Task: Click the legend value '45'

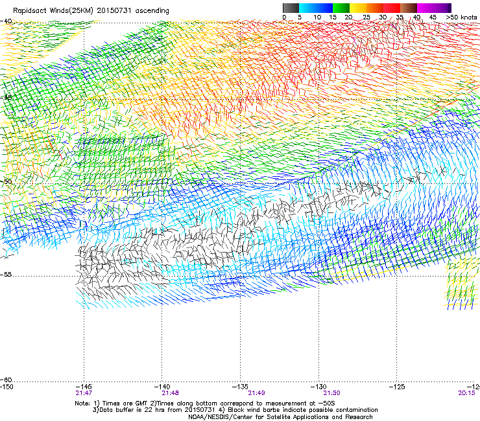Action: click(433, 17)
